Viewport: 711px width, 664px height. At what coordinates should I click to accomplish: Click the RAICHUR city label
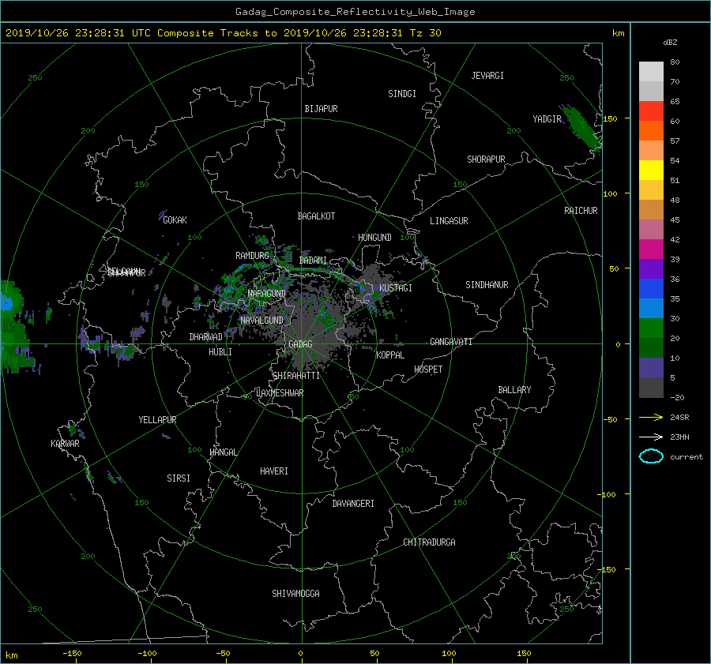[x=581, y=211]
